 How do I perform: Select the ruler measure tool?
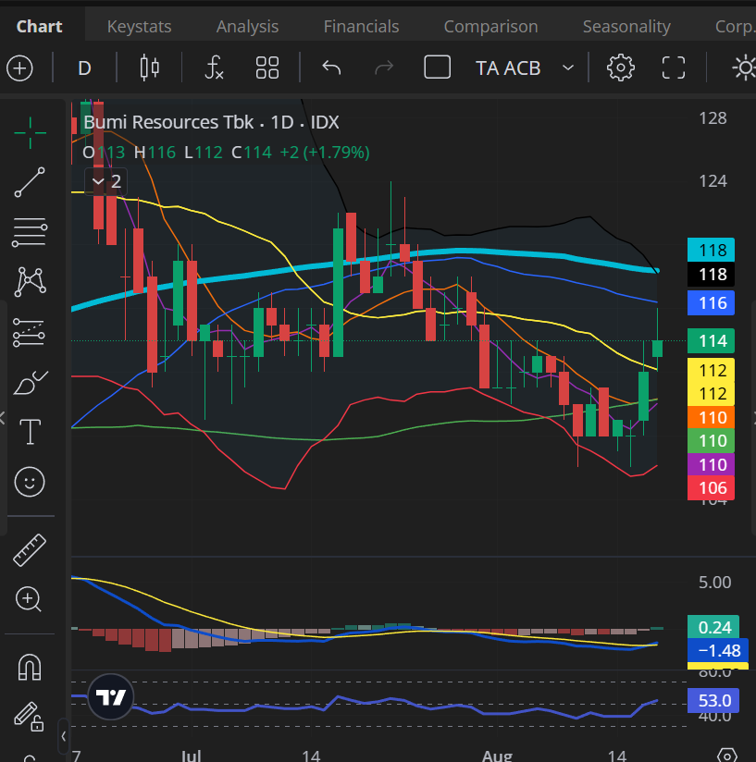[x=30, y=550]
